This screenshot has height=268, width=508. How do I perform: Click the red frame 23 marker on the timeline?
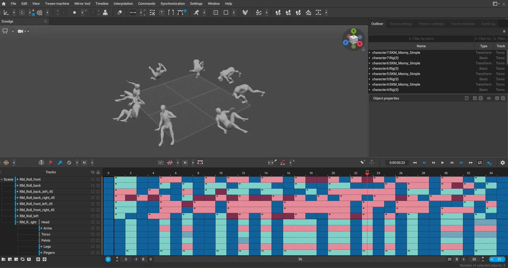coord(367,174)
